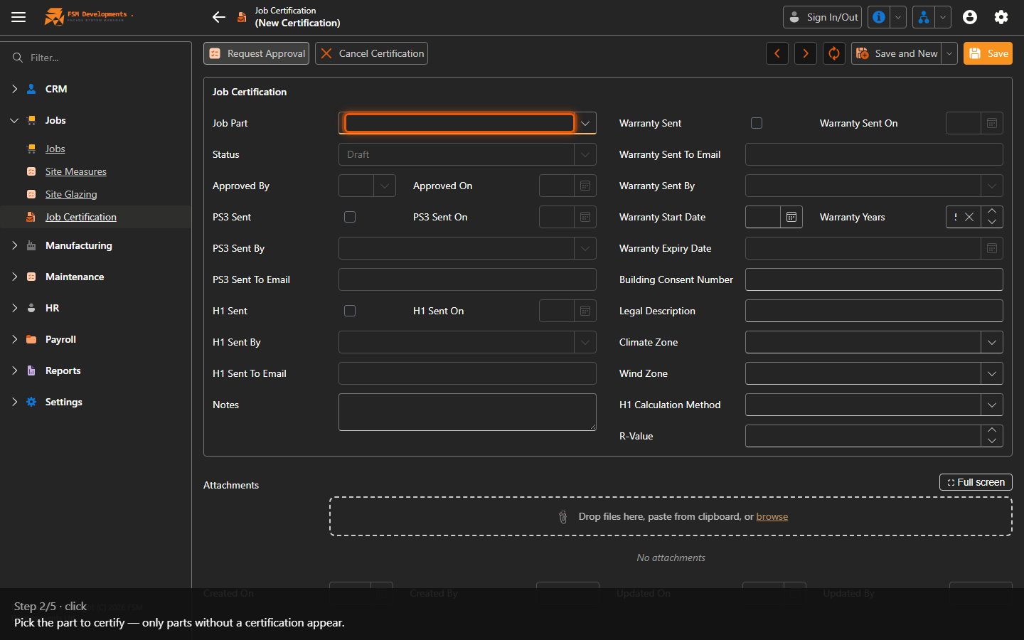Click the browse attachments link
1024x640 pixels.
(x=772, y=516)
